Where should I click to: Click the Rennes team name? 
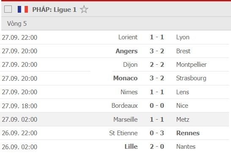pyautogui.click(x=188, y=133)
